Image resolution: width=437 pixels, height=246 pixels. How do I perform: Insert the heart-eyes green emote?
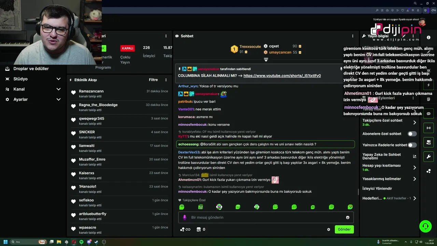point(350,207)
